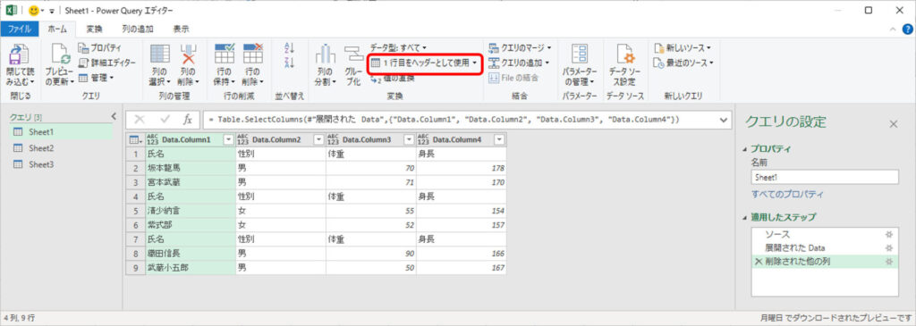Open the Data.Column4 filter dropdown

tap(499, 139)
